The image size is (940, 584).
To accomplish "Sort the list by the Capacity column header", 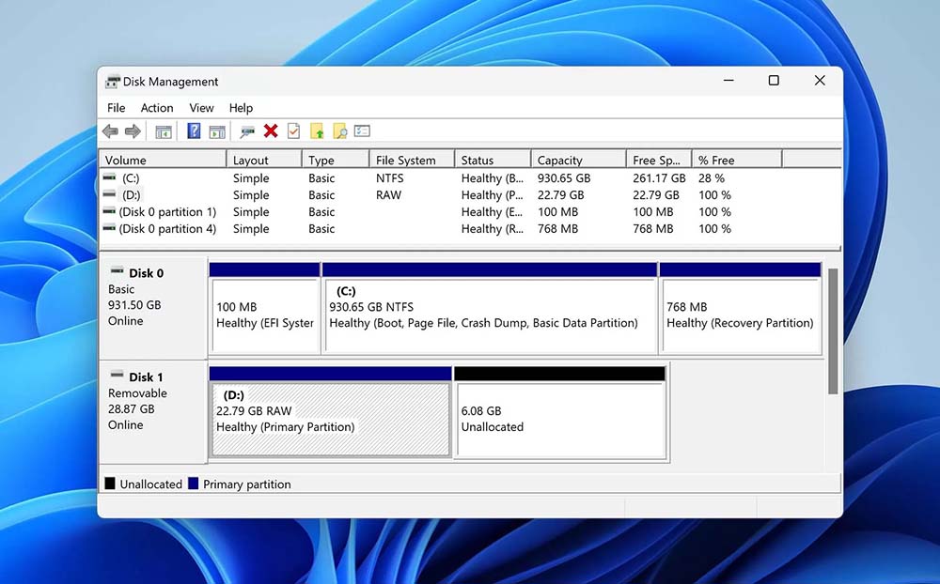I will coord(560,161).
